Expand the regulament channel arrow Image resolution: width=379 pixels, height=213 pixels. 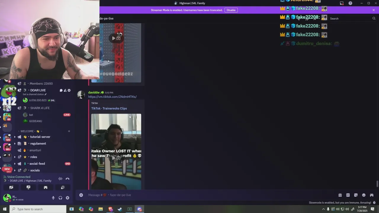coord(15,143)
